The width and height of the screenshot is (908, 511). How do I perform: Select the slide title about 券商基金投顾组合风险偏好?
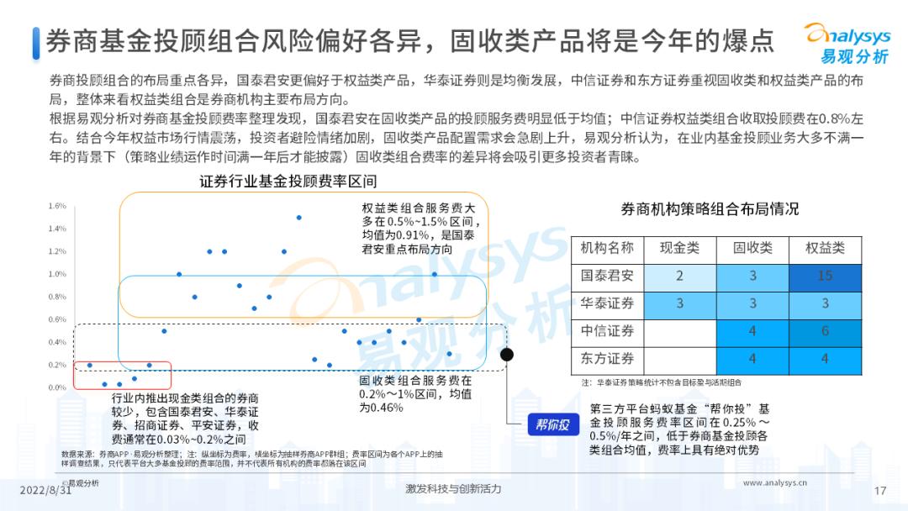click(410, 41)
